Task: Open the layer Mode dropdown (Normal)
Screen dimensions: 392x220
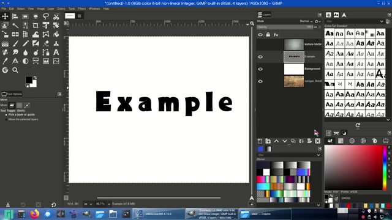Action: 306,21
